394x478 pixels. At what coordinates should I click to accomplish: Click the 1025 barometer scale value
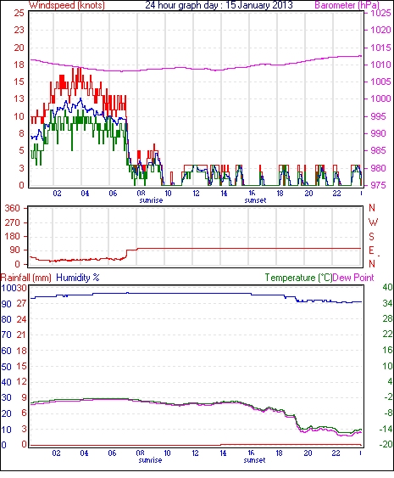(x=380, y=13)
